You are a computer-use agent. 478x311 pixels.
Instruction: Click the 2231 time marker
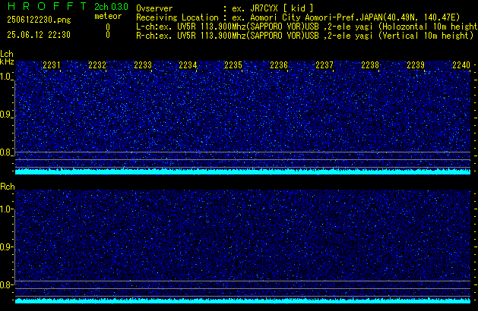click(x=52, y=65)
